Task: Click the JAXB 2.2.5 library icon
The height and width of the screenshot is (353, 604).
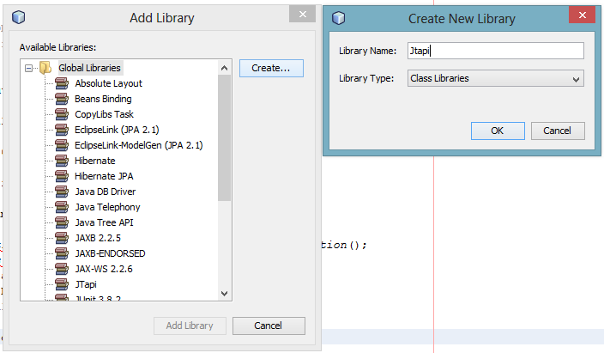Action: click(x=62, y=238)
